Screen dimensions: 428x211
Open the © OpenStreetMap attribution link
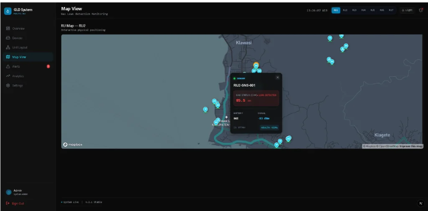(387, 146)
